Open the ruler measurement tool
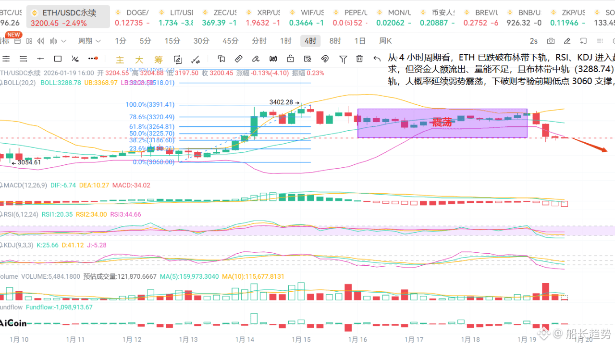615x346 pixels. click(x=239, y=59)
